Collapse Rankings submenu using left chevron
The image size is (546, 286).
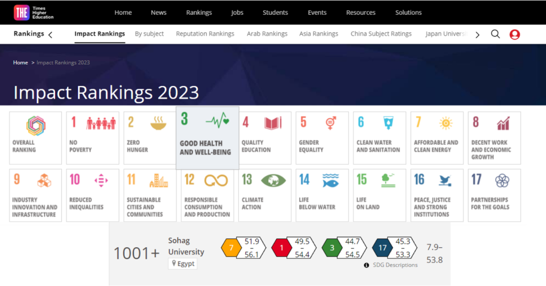(50, 35)
